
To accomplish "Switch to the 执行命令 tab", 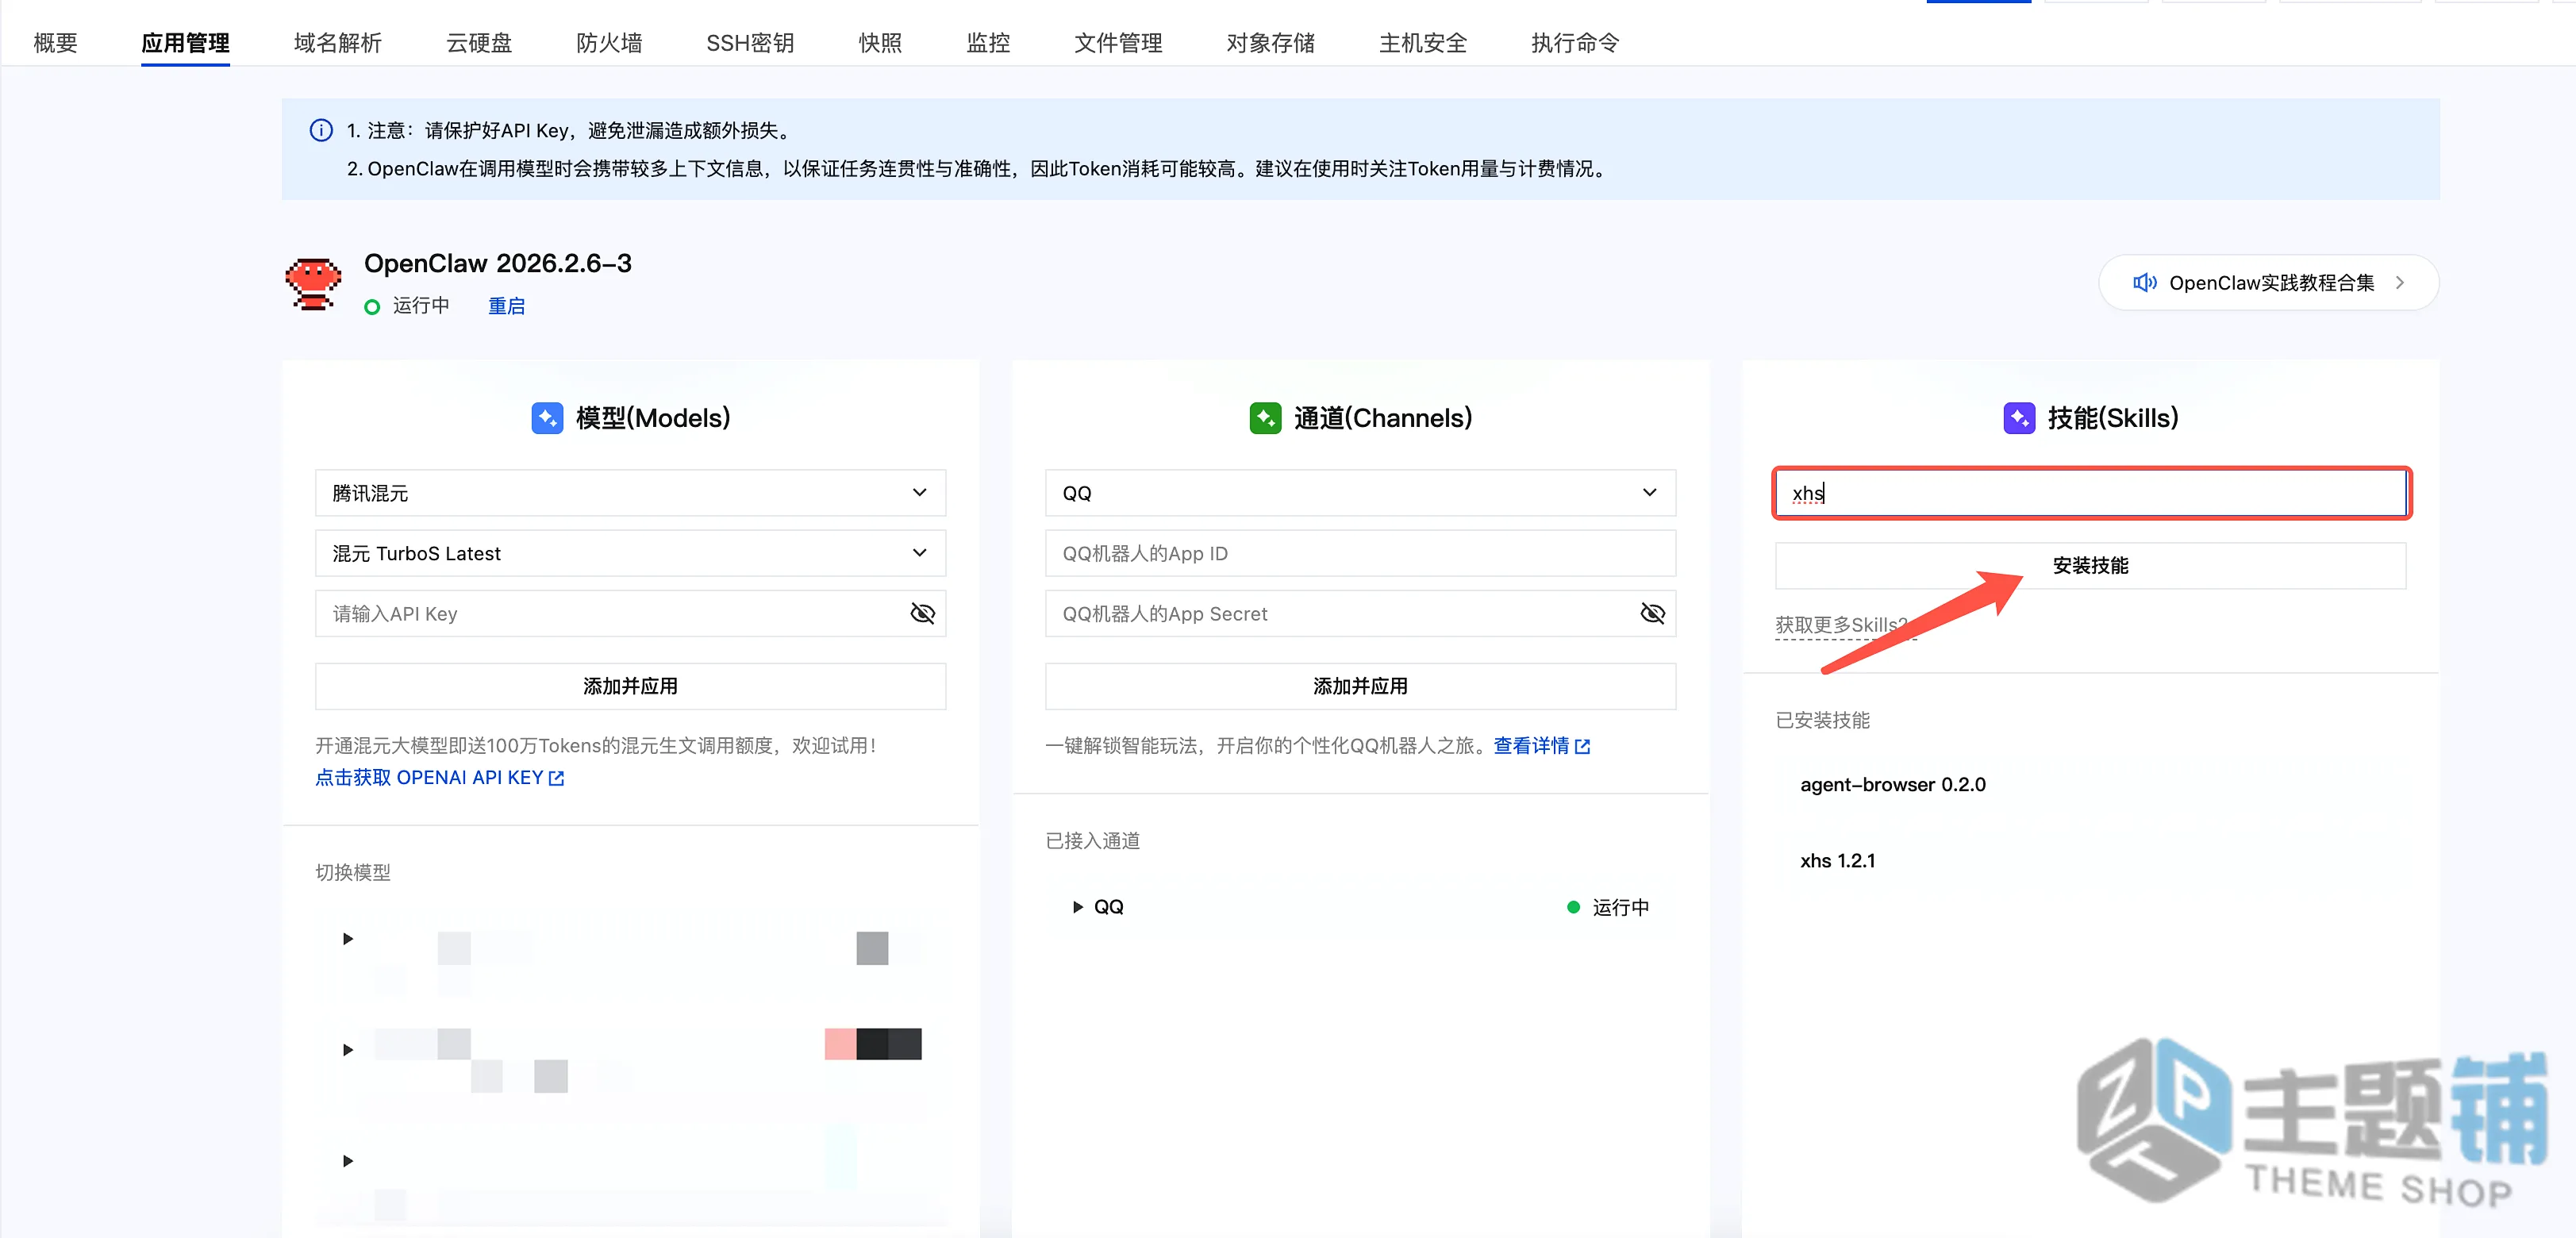I will click(x=1574, y=43).
